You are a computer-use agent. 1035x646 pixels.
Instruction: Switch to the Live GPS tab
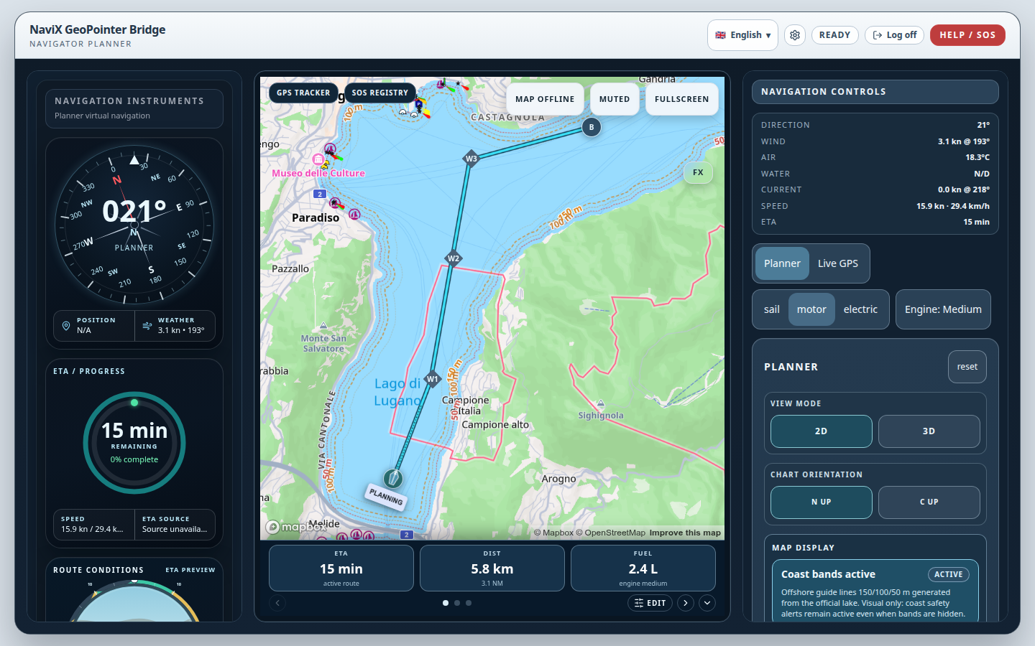click(838, 263)
